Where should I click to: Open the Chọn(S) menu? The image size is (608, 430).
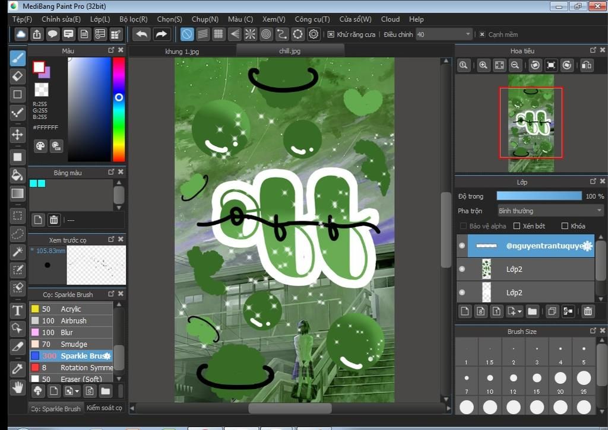(x=169, y=19)
